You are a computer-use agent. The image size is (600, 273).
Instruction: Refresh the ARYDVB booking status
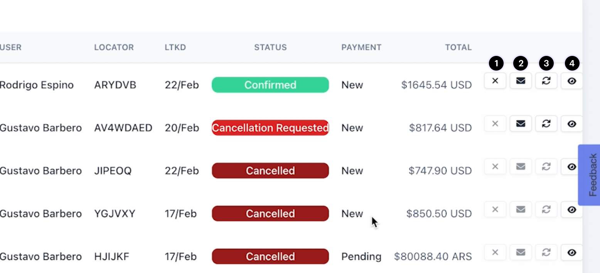coord(546,81)
